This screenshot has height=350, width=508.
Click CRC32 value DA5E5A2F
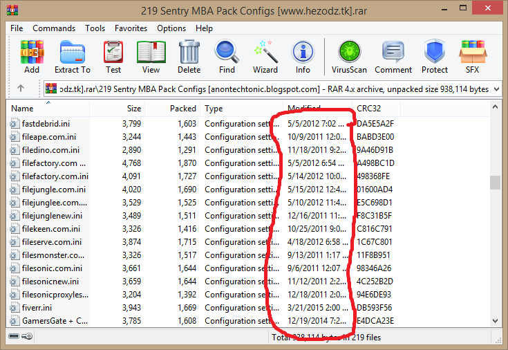tap(375, 124)
